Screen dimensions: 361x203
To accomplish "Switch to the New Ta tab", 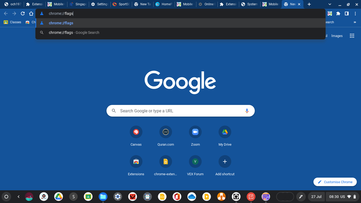I will click(x=142, y=4).
